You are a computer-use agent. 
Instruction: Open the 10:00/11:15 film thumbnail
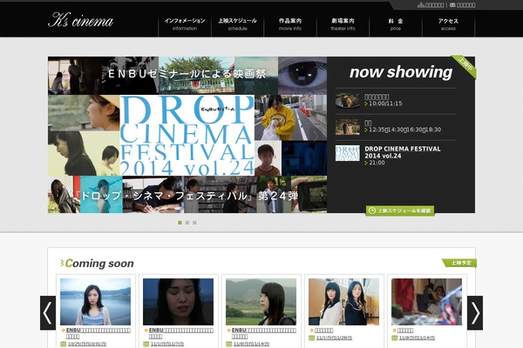pyautogui.click(x=348, y=101)
